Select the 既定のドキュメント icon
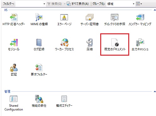The height and width of the screenshot is (116, 156). (x=115, y=43)
